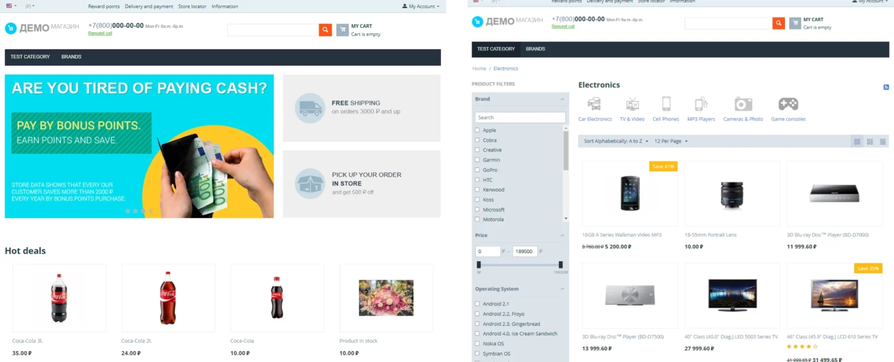The width and height of the screenshot is (894, 362).
Task: Open the flower bouquet product thumbnail
Action: click(386, 298)
